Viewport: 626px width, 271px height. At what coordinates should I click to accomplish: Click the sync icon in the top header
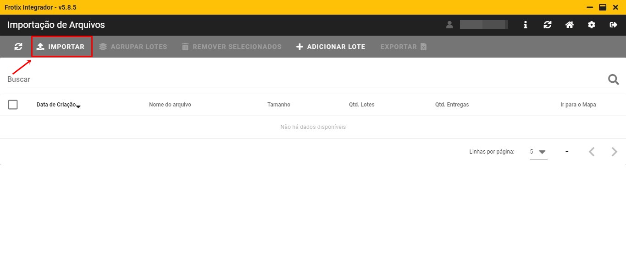548,25
